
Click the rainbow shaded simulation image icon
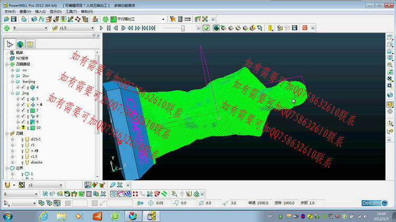246,28
